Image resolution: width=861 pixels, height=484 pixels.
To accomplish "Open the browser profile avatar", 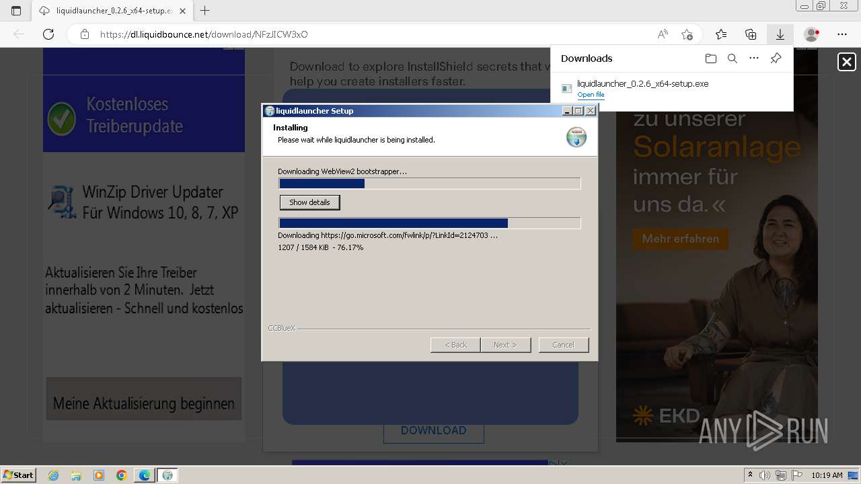I will (812, 34).
